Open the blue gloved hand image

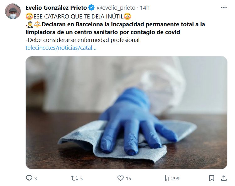[127, 113]
